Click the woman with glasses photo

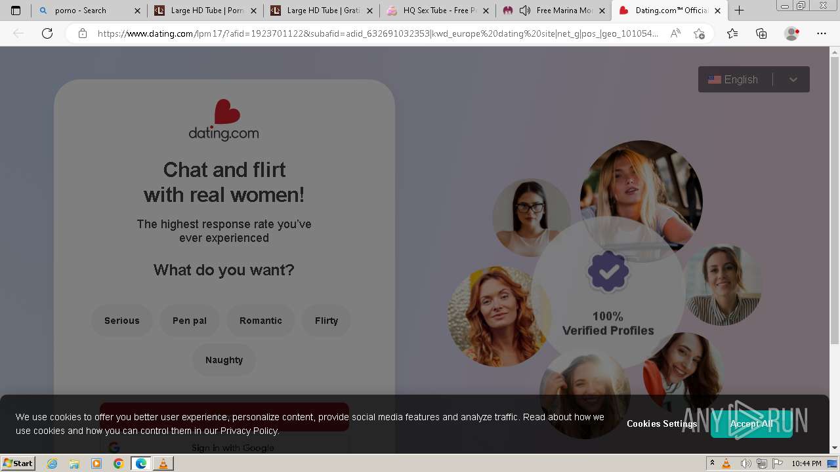click(x=530, y=216)
